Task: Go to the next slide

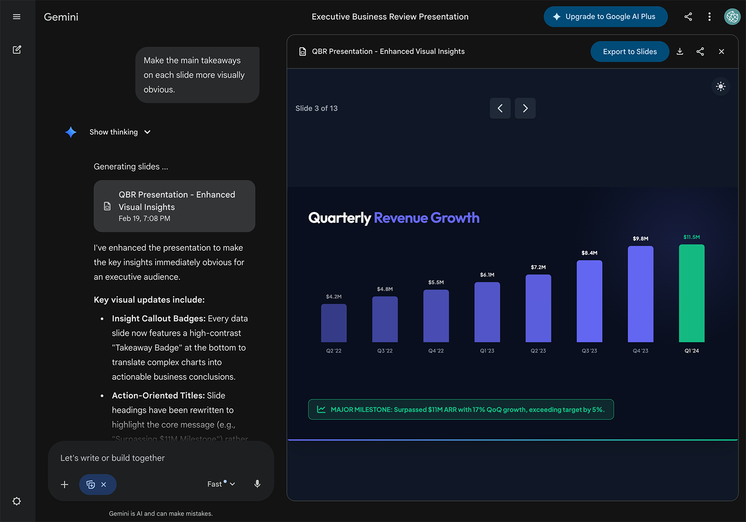Action: [525, 109]
